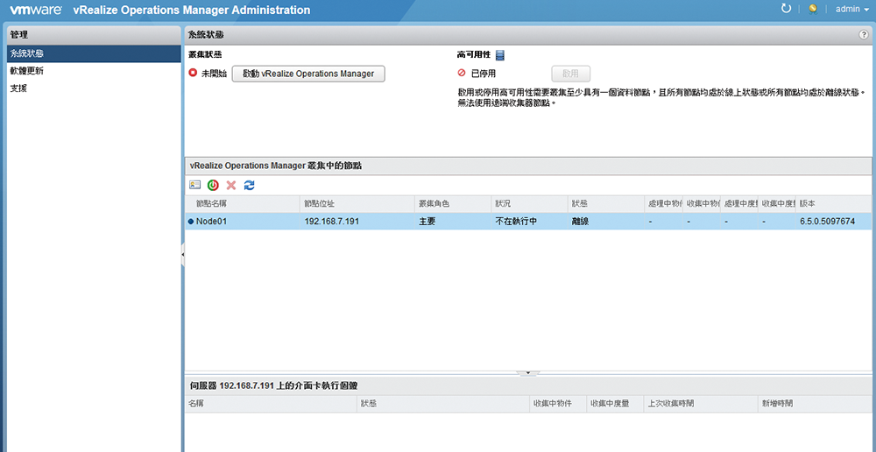Click the high availability server icon
This screenshot has height=452, width=876.
(500, 55)
